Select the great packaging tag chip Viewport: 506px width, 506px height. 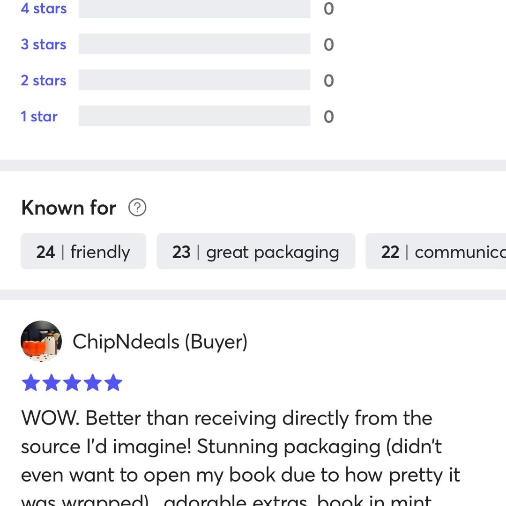point(256,251)
